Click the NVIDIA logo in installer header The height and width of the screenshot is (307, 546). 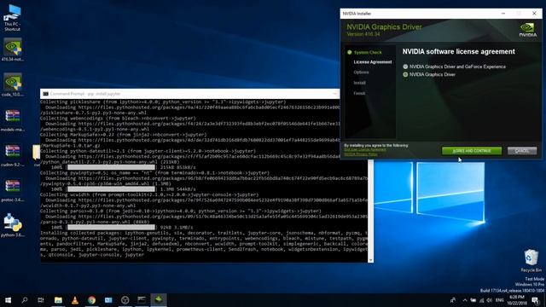click(x=527, y=30)
